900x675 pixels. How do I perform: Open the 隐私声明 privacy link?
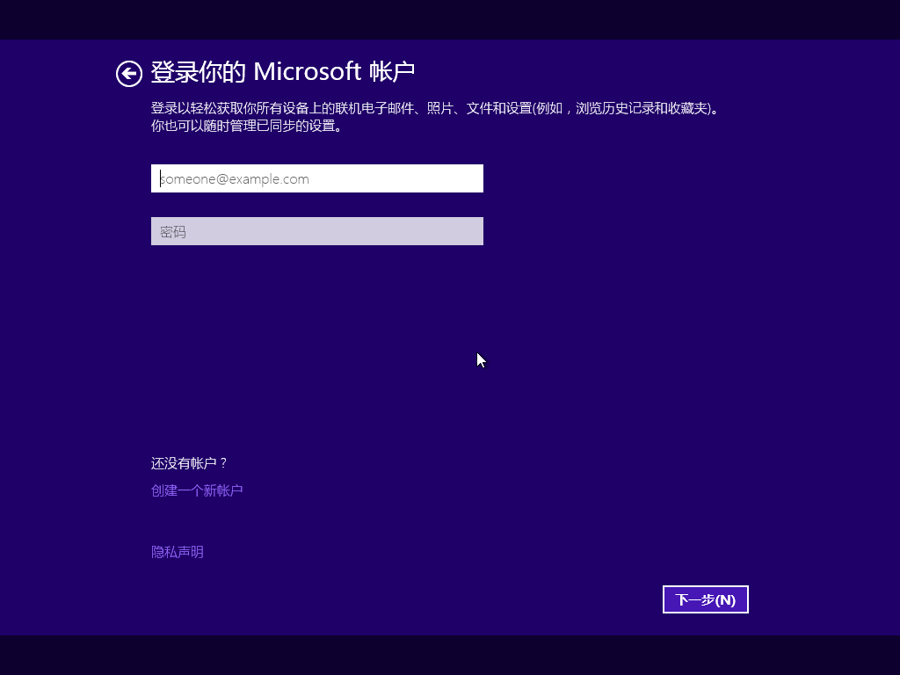(x=178, y=552)
